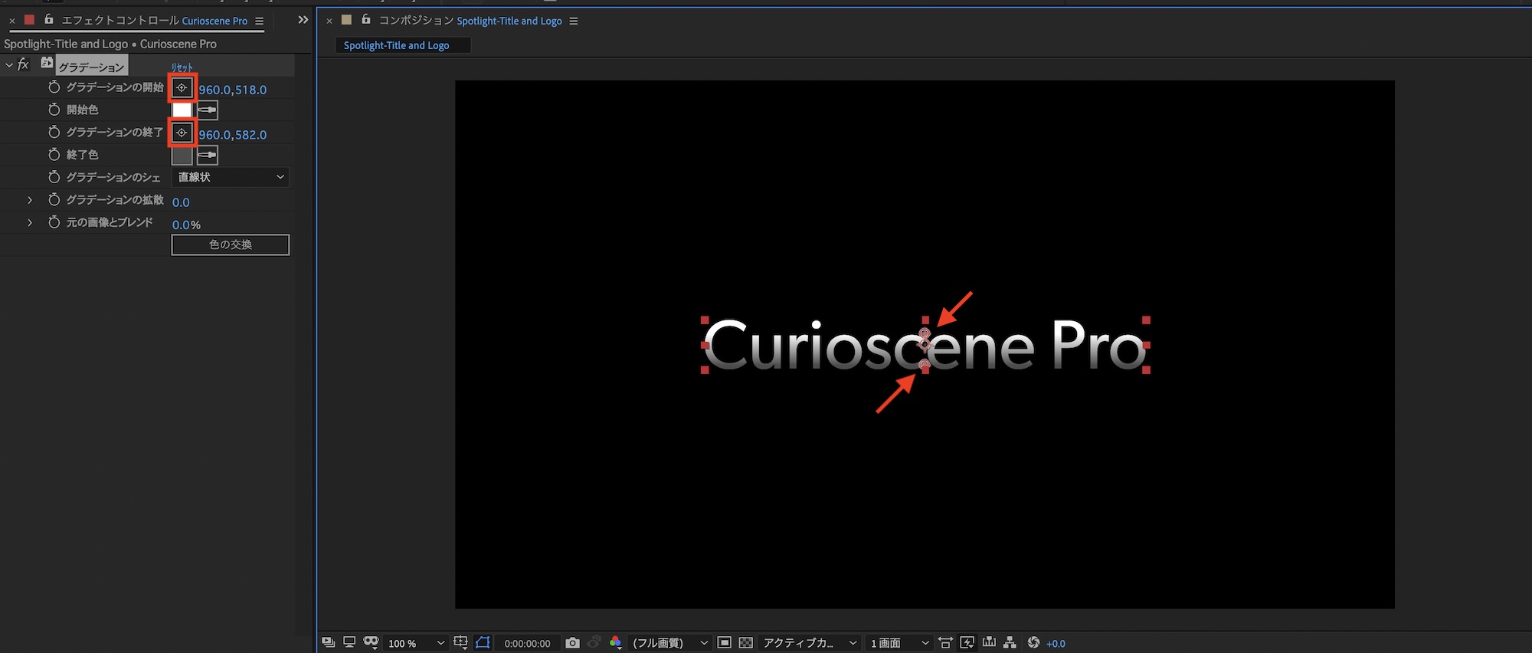Screen dimensions: 1532x653
Task: Click the white 開始色 color swatch
Action: pyautogui.click(x=182, y=110)
